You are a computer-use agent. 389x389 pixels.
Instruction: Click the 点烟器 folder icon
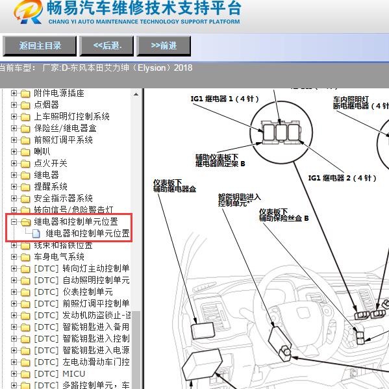point(25,105)
